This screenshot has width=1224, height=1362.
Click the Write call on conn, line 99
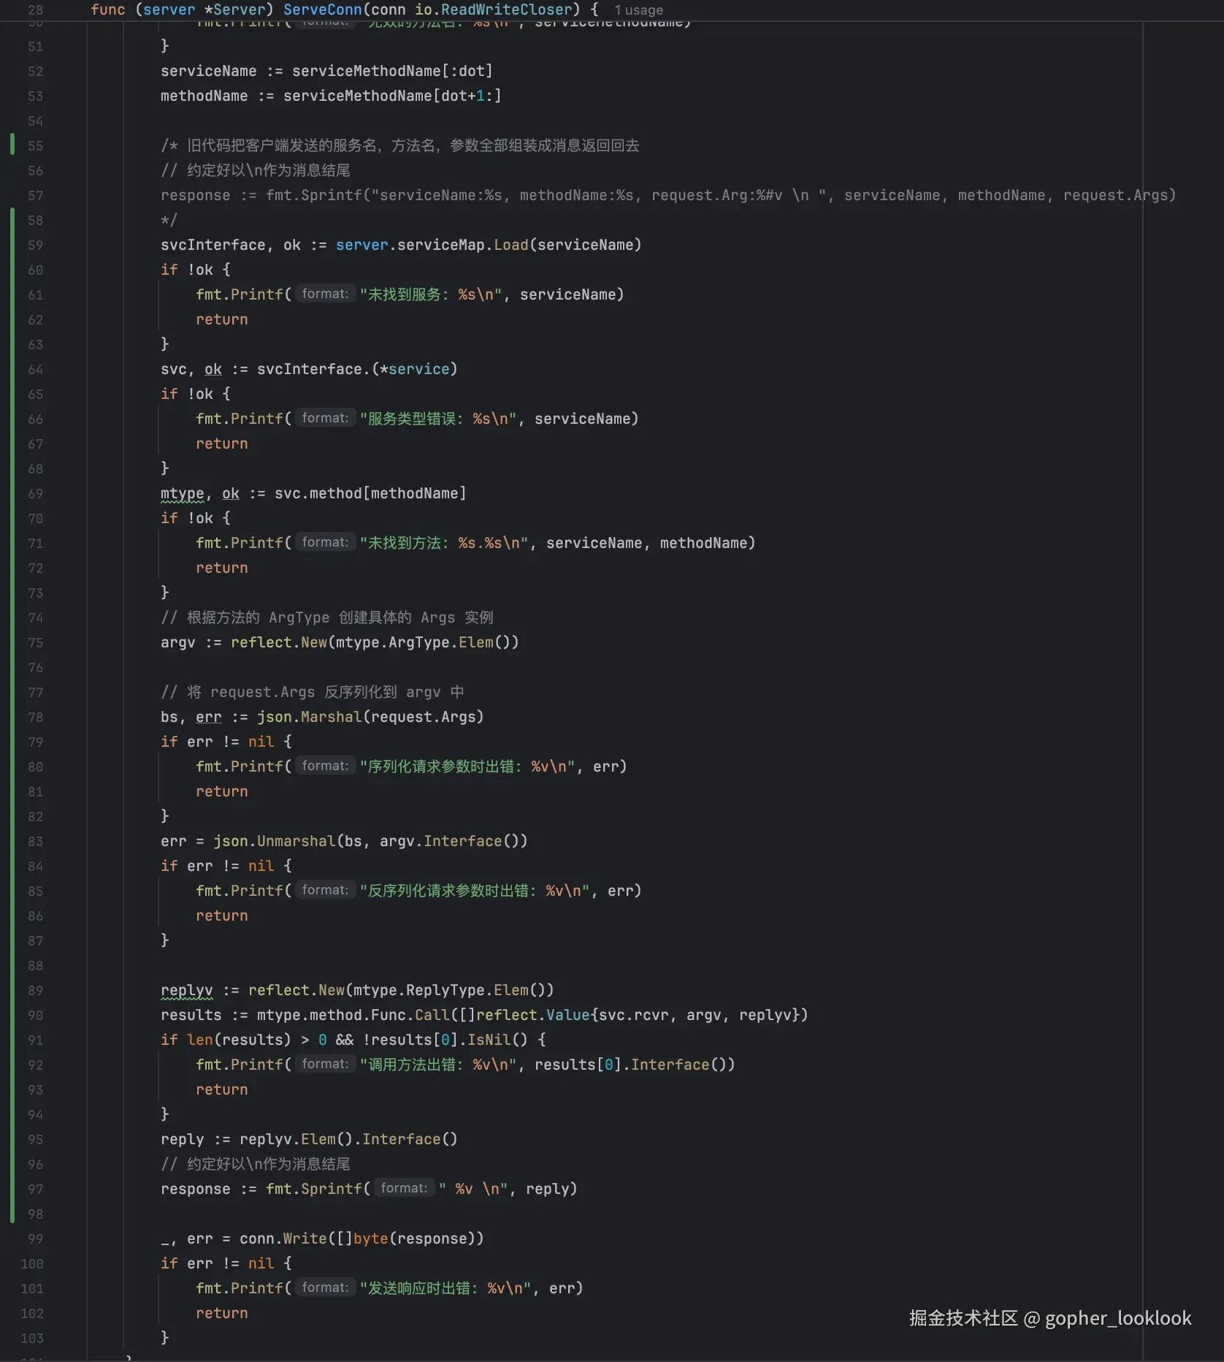pos(305,1239)
